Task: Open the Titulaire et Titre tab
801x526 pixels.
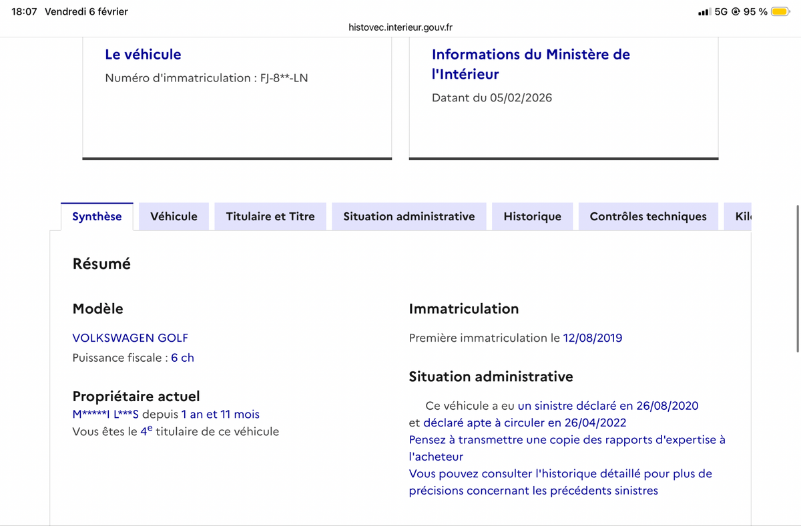Action: (x=270, y=216)
